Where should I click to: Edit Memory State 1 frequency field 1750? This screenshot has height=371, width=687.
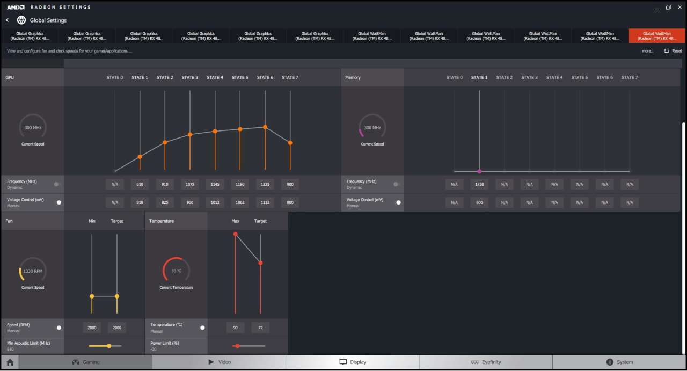pyautogui.click(x=479, y=184)
